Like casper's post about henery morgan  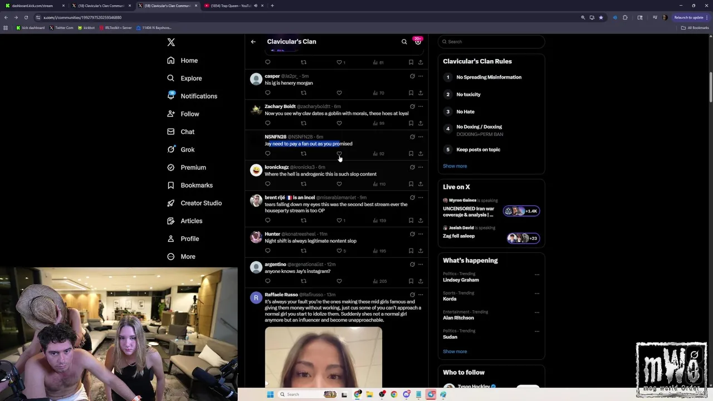pos(339,93)
